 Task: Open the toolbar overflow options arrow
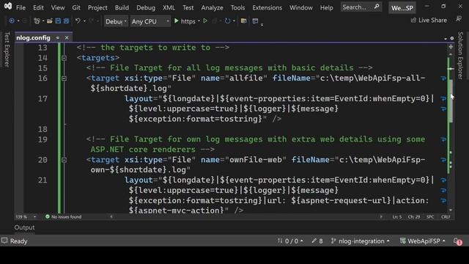pyautogui.click(x=262, y=24)
